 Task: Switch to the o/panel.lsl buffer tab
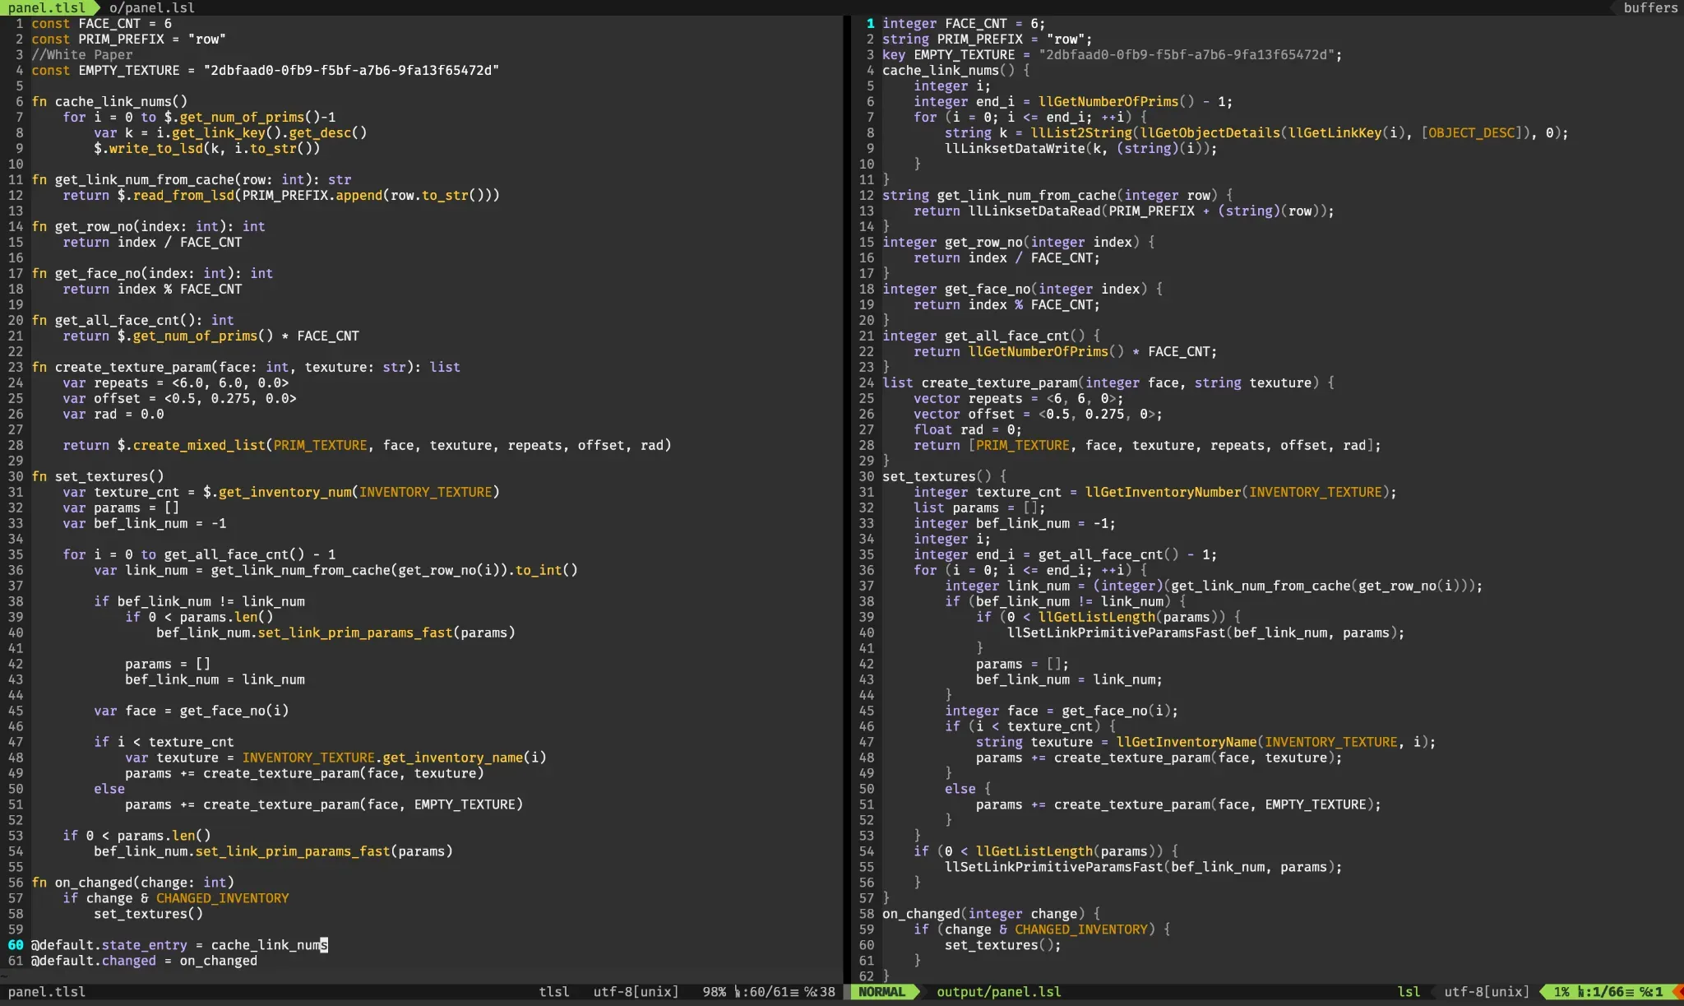click(151, 7)
